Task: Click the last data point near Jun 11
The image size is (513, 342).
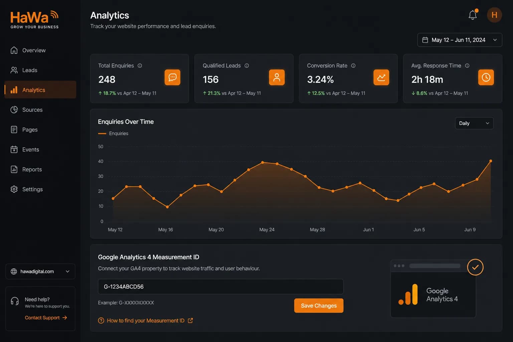Action: coord(491,161)
